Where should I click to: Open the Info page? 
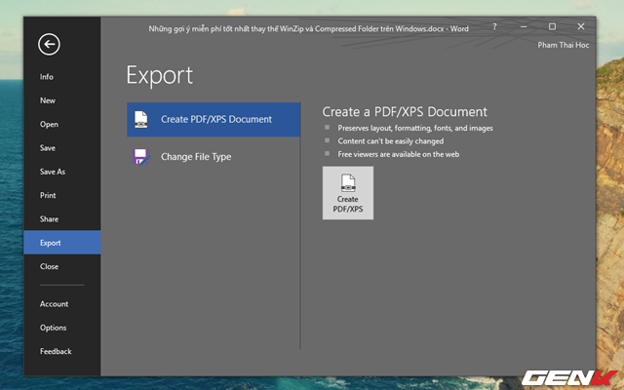point(47,77)
